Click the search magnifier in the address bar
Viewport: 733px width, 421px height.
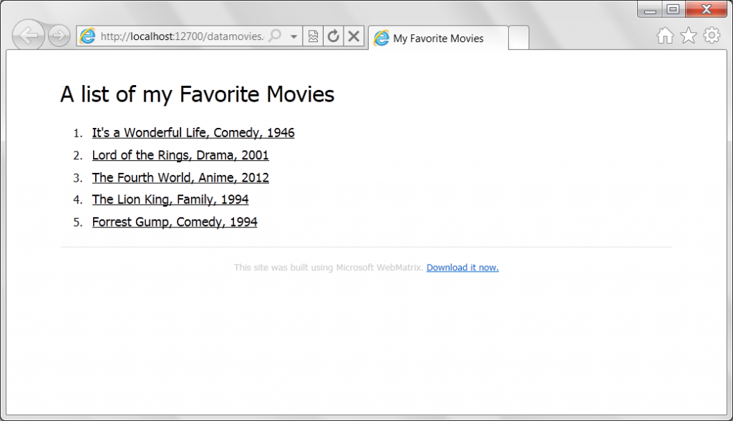coord(276,36)
